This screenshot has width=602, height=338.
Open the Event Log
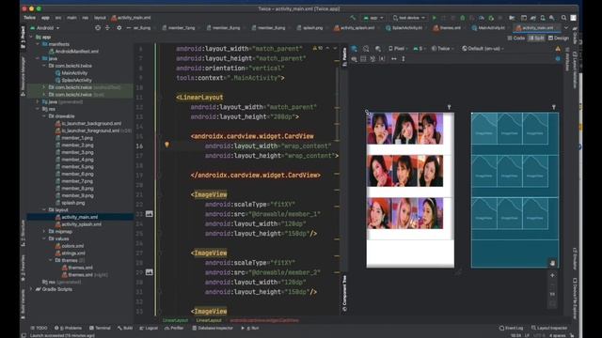coord(512,328)
